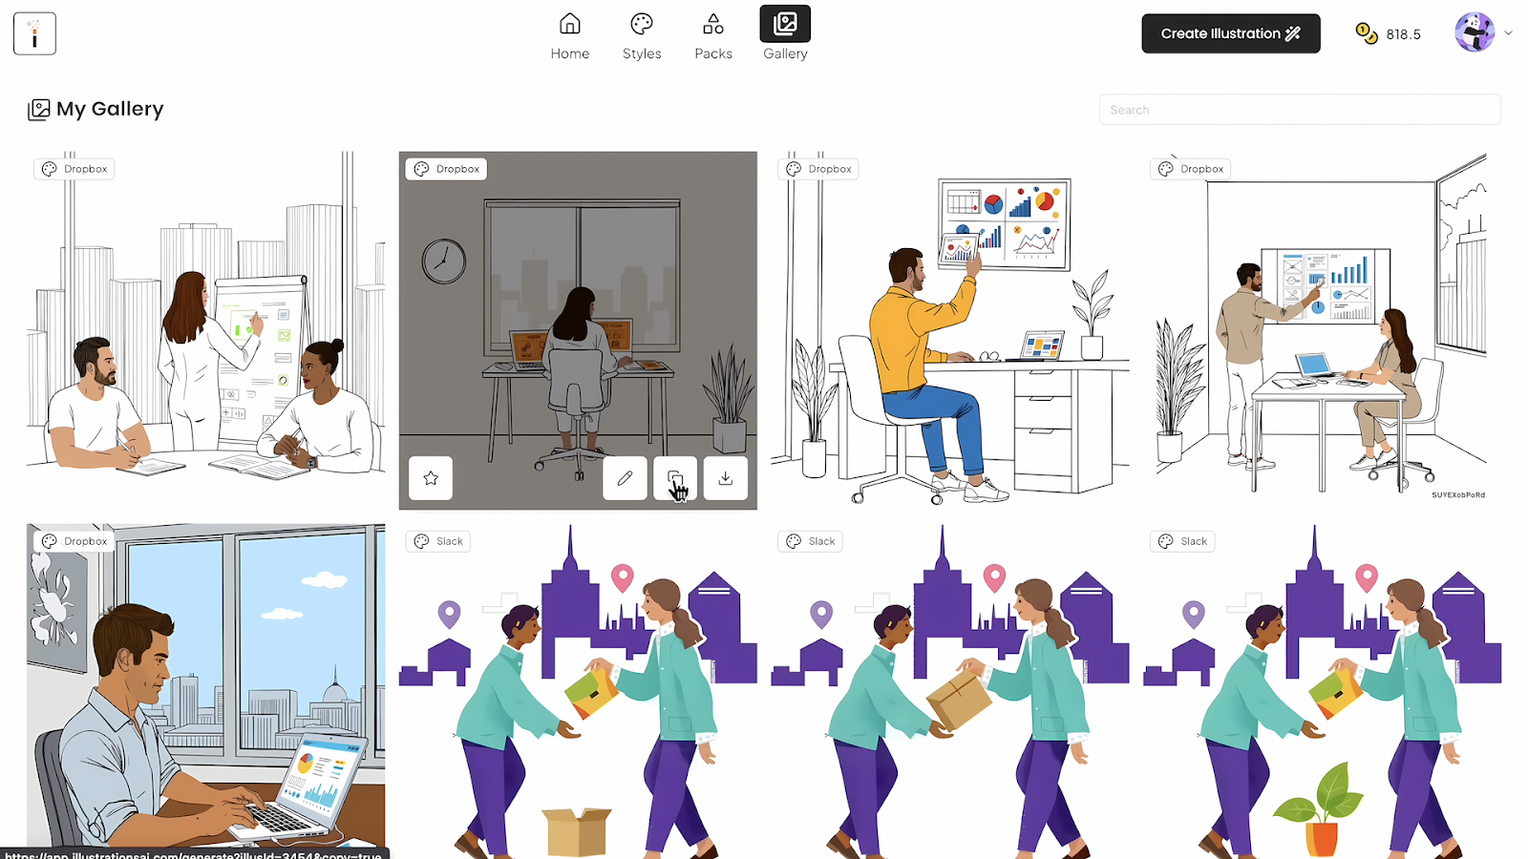Check the 818.5 coin credits balance
Screen dimensions: 1528x859
(x=1389, y=33)
